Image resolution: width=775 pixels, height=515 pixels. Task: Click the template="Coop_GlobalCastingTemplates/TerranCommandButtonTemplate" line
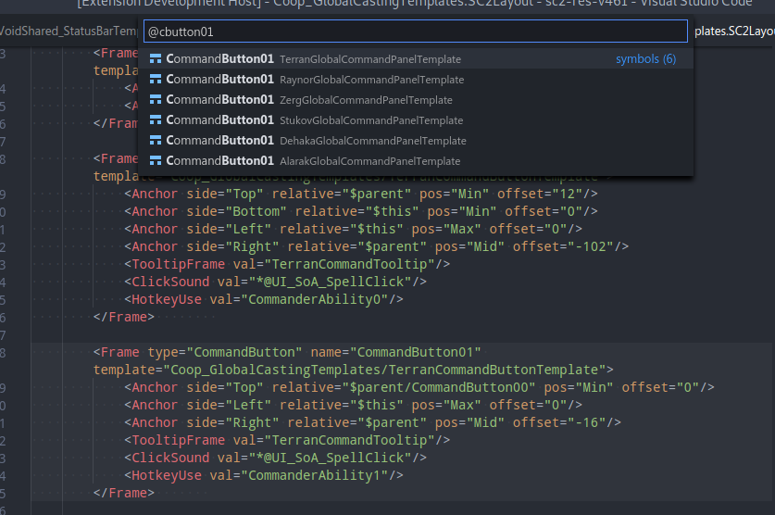click(x=354, y=371)
